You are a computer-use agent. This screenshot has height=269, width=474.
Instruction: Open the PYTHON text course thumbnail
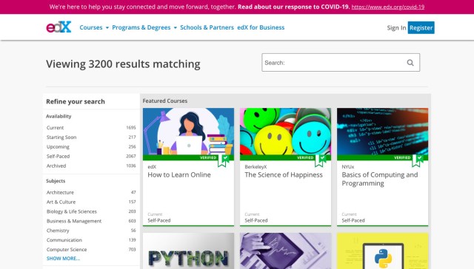[188, 251]
